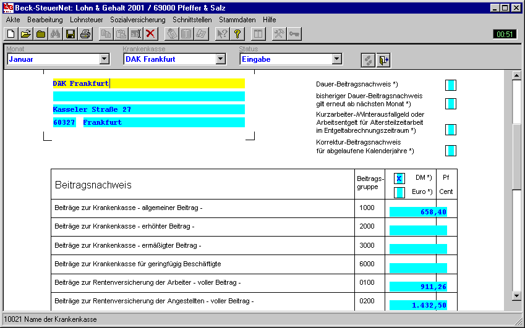Click the Paste clipboard icon
This screenshot has height=328, width=525.
coord(121,34)
